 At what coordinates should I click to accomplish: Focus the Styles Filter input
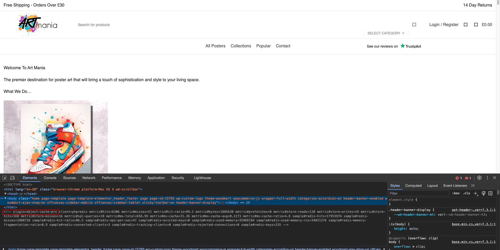419,193
